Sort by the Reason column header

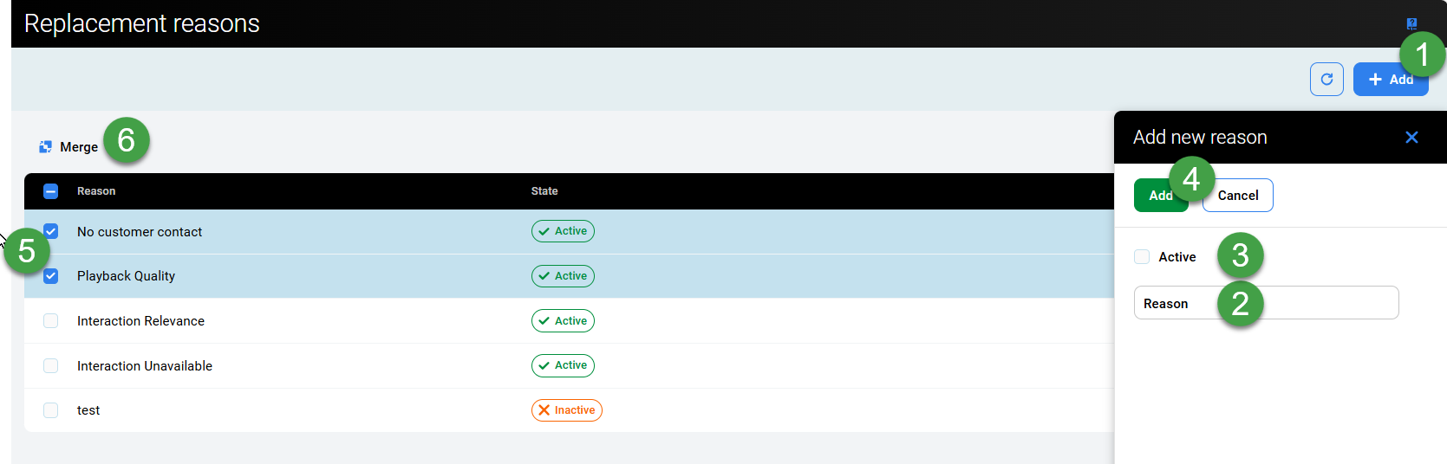[x=96, y=191]
